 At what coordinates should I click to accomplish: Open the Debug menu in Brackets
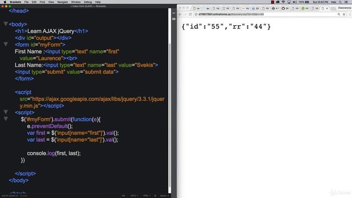coord(88,2)
